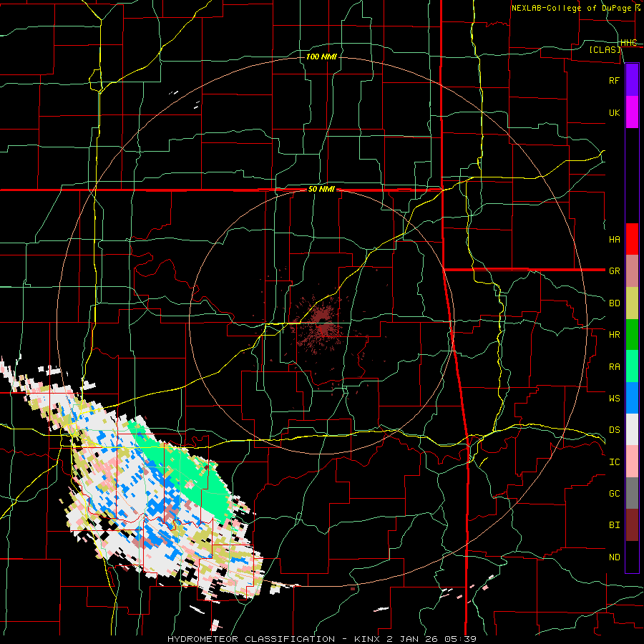Click the WS legend label

coord(614,399)
